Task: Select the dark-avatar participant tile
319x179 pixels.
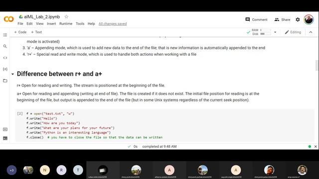Action: [103, 170]
